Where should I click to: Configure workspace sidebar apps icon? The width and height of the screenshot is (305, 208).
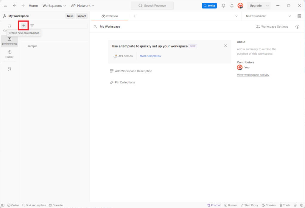[x=9, y=69]
